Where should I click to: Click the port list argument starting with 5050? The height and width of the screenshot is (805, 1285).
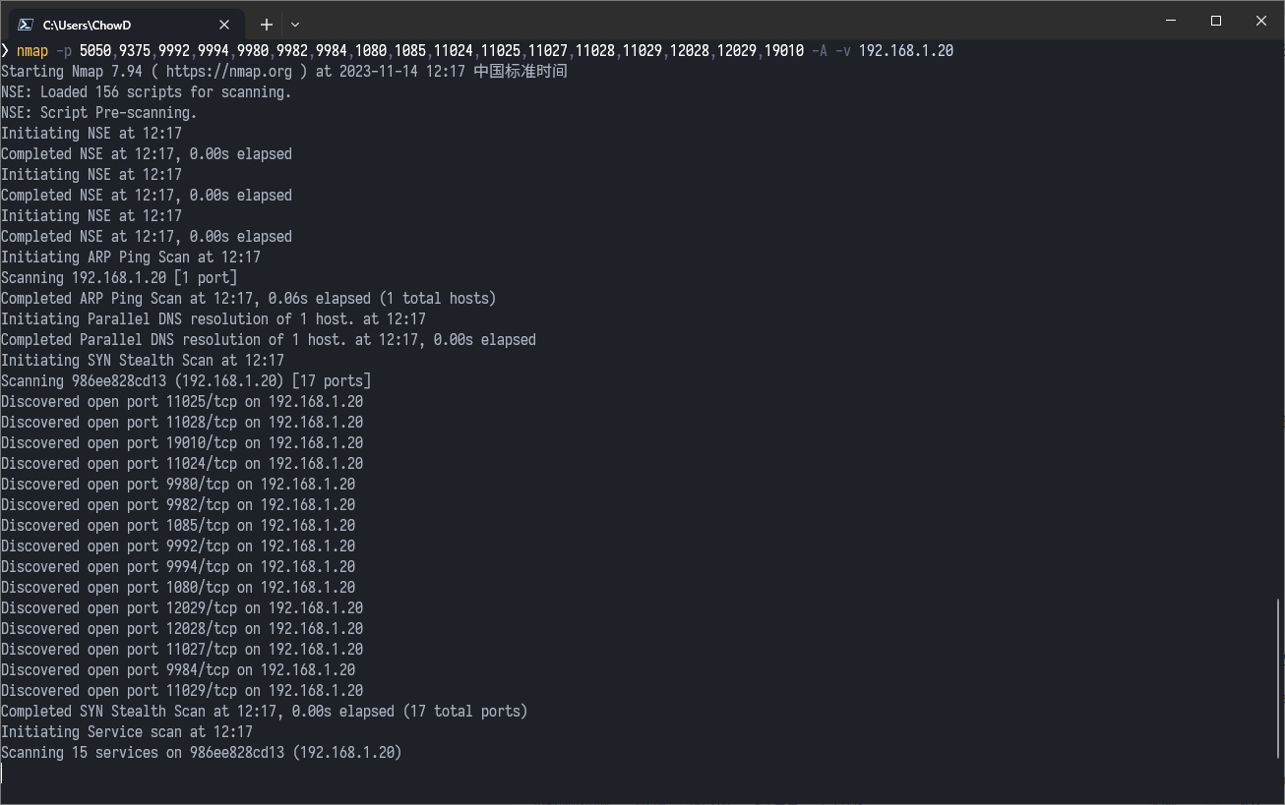pyautogui.click(x=442, y=50)
